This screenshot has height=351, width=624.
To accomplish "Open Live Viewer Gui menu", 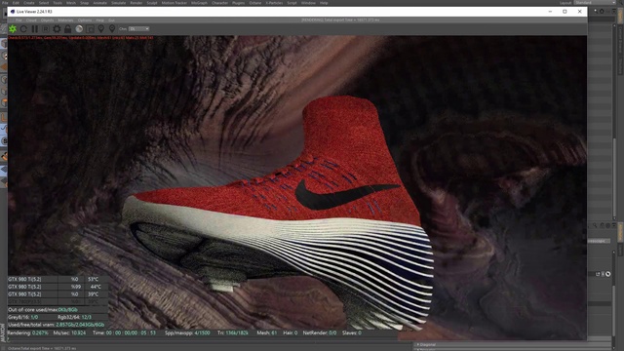I will [111, 20].
